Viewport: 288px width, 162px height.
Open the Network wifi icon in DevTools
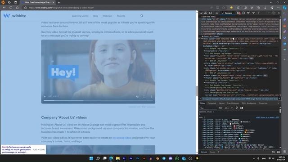tap(248, 13)
